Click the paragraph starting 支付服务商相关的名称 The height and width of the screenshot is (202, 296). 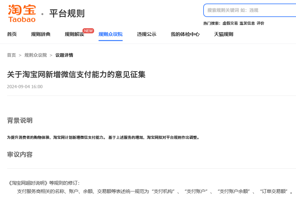pyautogui.click(x=155, y=191)
